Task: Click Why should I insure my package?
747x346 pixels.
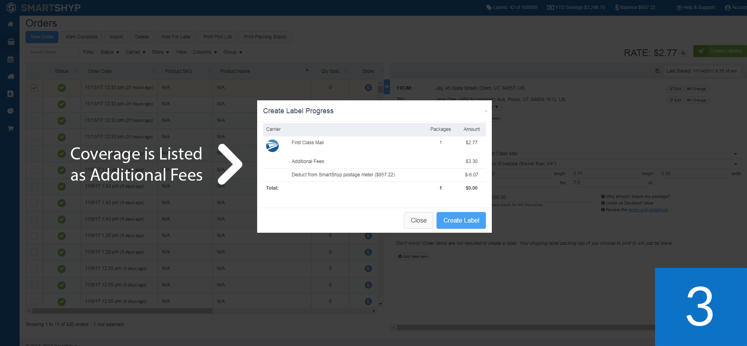Action: point(638,197)
